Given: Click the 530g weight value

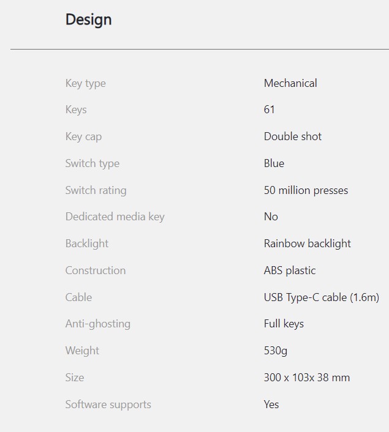Looking at the screenshot, I should tap(275, 351).
